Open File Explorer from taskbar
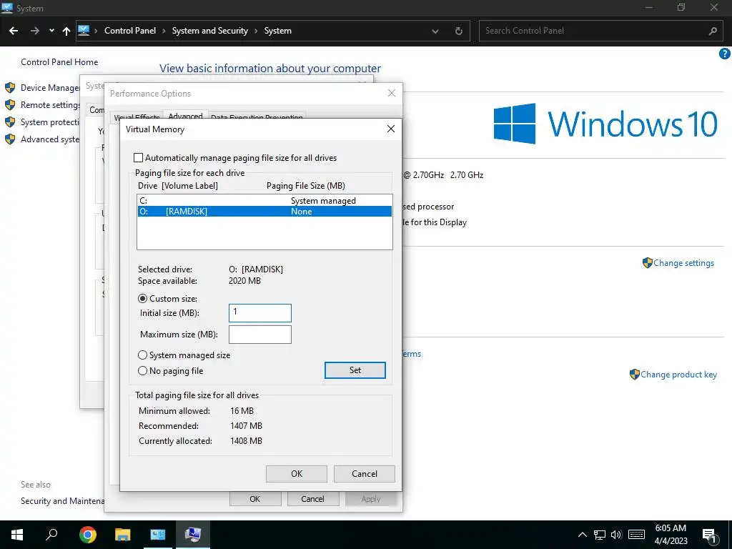This screenshot has width=732, height=549. tap(123, 535)
